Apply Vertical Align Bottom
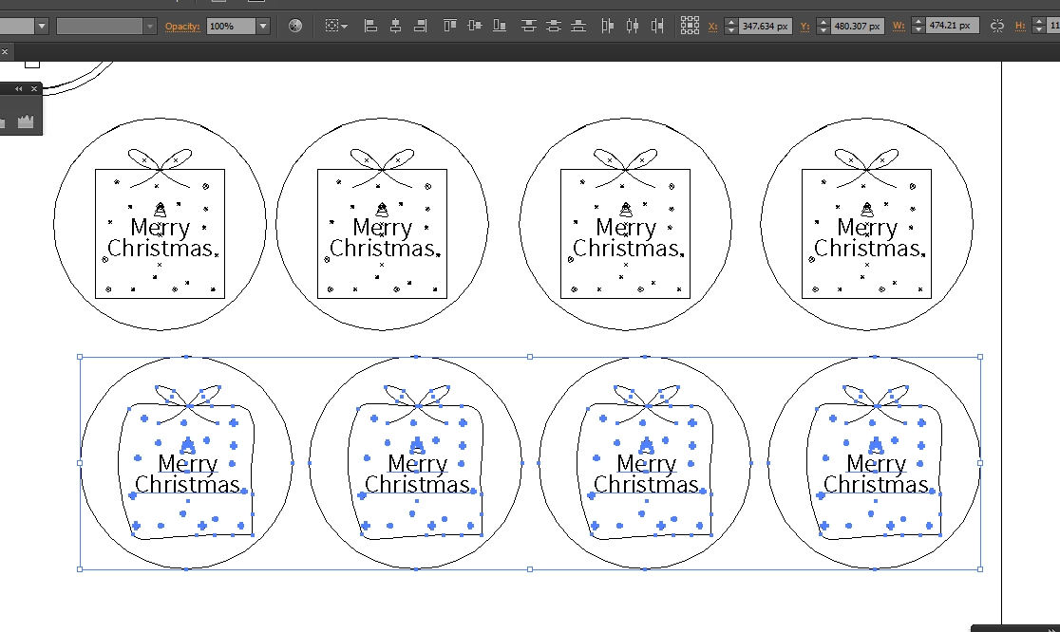 500,27
